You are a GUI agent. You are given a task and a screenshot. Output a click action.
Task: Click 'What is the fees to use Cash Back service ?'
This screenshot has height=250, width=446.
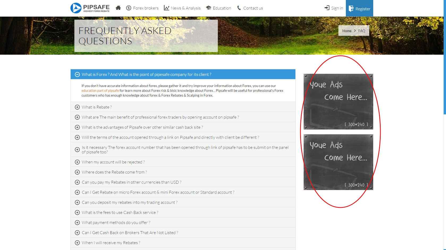[120, 213]
